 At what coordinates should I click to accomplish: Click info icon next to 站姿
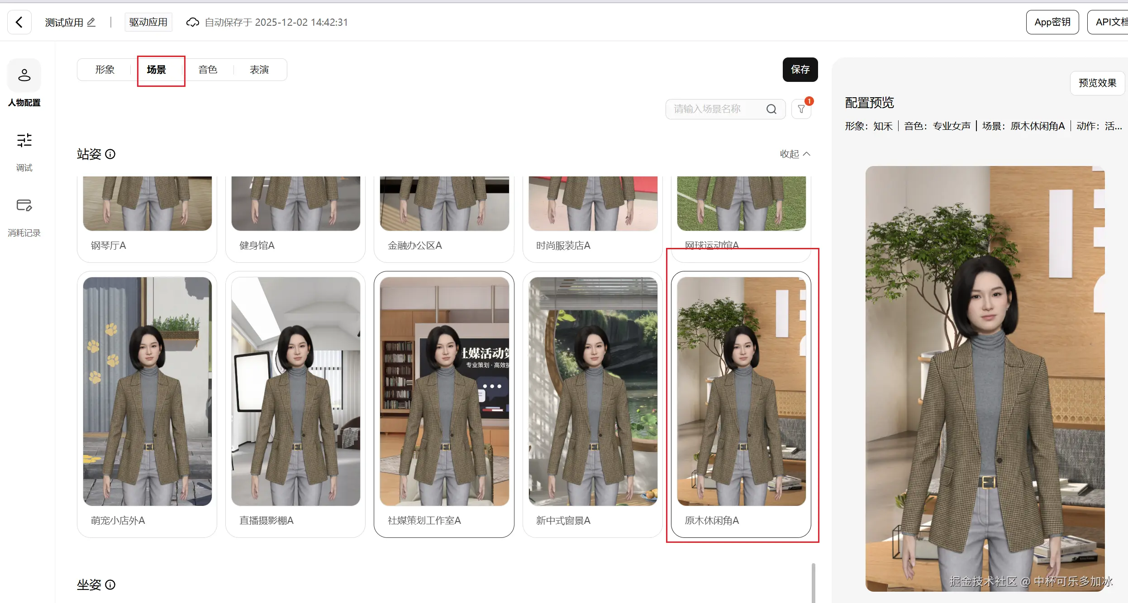[x=110, y=154]
